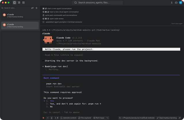Select the highlighted claude tab in sidebar
This screenshot has width=184, height=120.
pos(20,26)
